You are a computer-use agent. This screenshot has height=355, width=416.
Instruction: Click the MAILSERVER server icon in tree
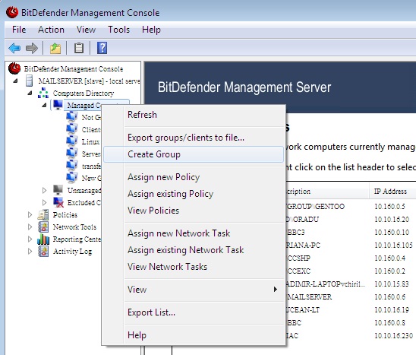(x=29, y=81)
